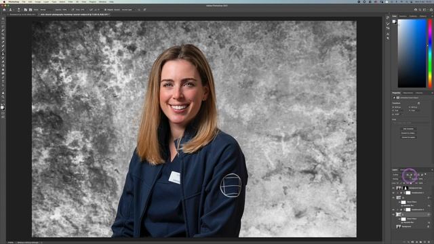Open the layer filter Kind dropdown

pyautogui.click(x=399, y=175)
